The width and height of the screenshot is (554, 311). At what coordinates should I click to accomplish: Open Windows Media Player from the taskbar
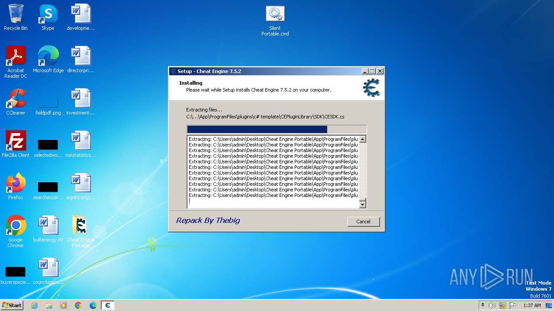point(64,305)
